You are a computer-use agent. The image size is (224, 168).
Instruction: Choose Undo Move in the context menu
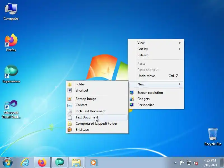click(156, 76)
